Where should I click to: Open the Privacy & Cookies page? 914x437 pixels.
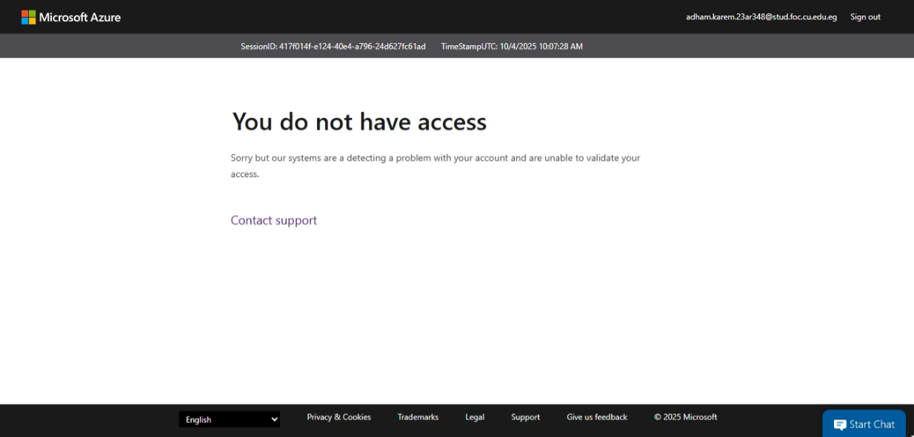[x=338, y=417]
